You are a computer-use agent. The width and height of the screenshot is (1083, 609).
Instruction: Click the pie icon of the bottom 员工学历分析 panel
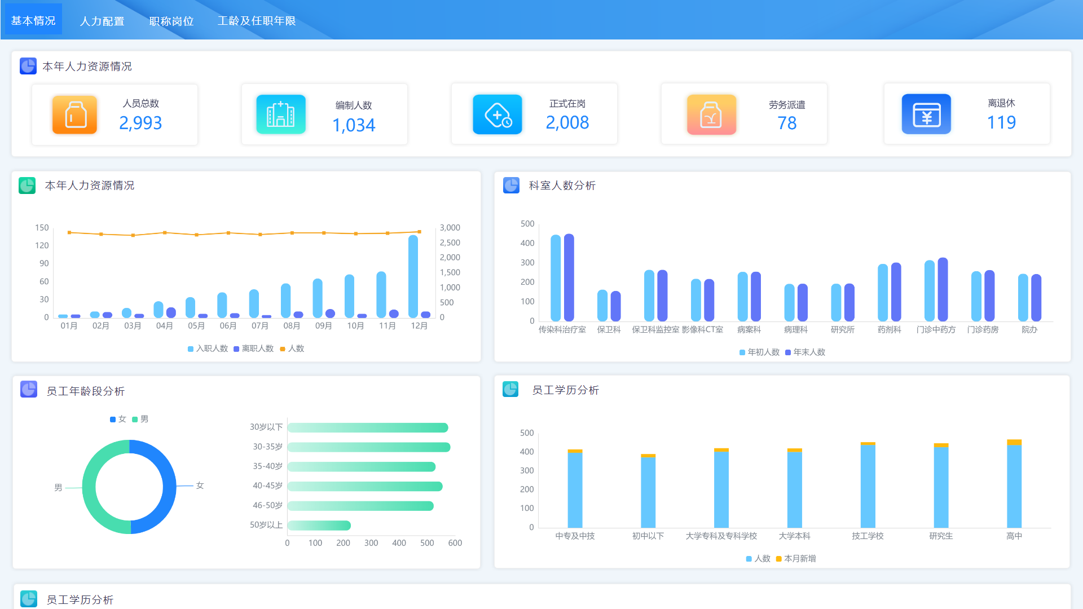29,598
